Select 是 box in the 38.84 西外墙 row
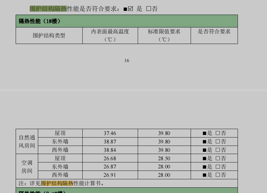 (204, 150)
